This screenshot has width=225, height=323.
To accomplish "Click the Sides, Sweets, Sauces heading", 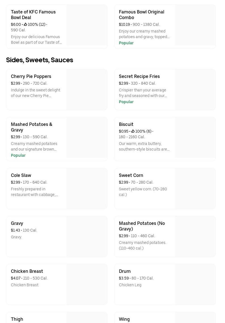I will [39, 60].
